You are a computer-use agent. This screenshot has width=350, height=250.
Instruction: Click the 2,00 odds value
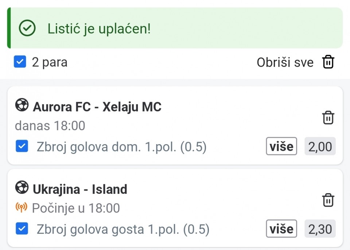(320, 147)
